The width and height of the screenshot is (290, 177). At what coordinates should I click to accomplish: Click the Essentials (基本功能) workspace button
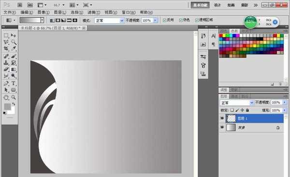click(200, 5)
